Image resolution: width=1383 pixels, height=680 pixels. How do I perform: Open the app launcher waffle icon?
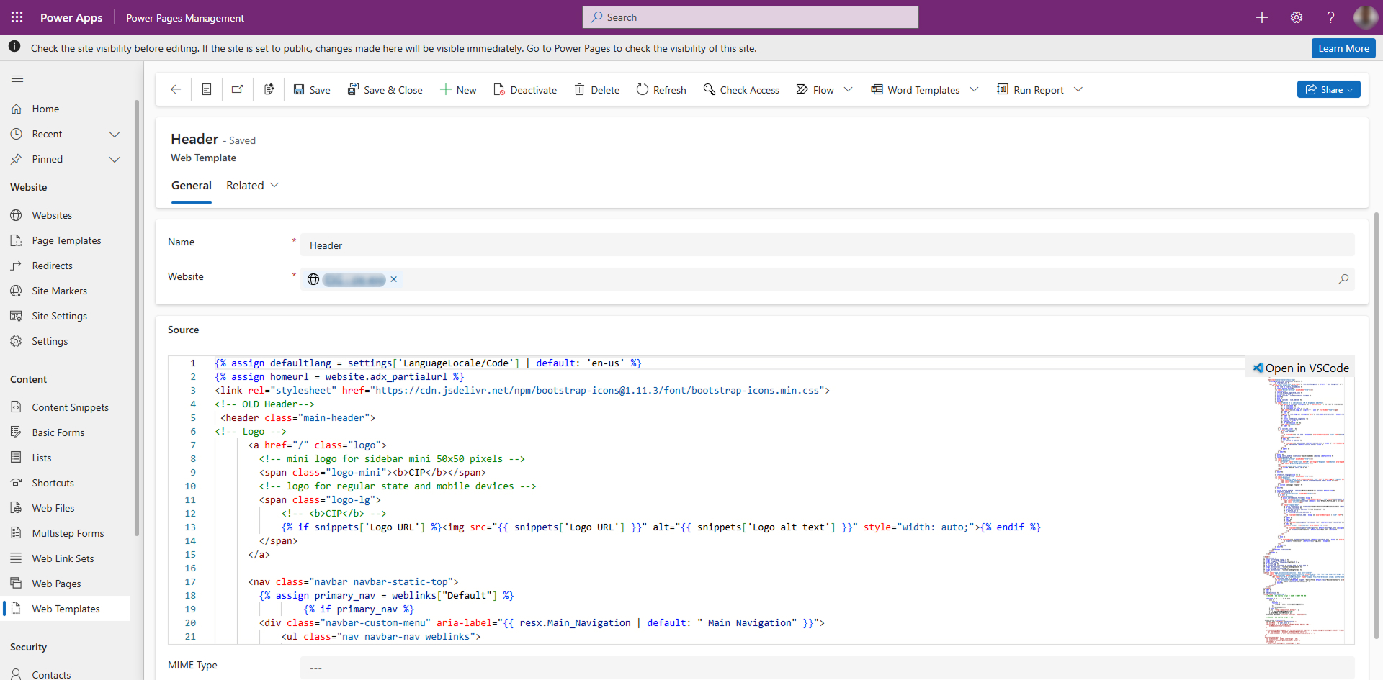coord(17,17)
